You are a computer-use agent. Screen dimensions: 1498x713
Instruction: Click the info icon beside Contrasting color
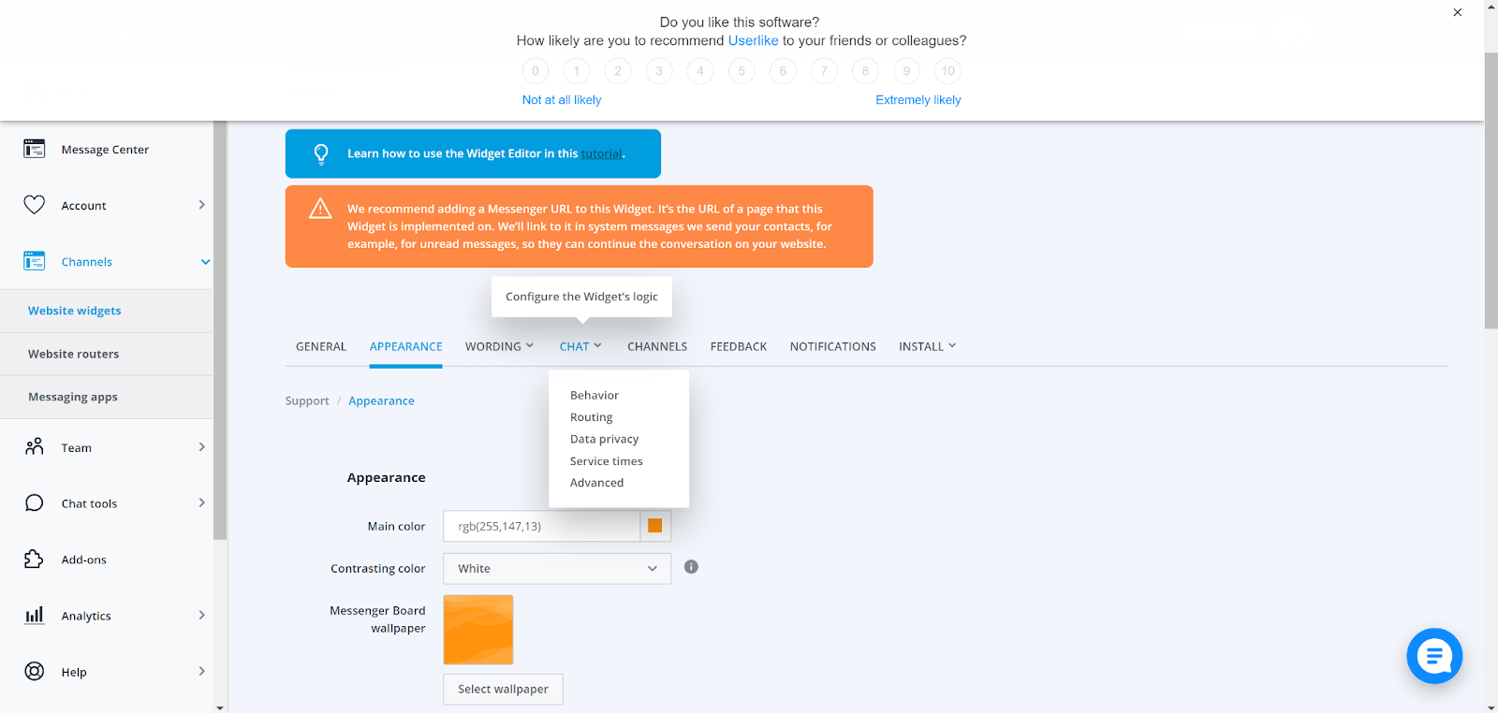click(x=691, y=567)
